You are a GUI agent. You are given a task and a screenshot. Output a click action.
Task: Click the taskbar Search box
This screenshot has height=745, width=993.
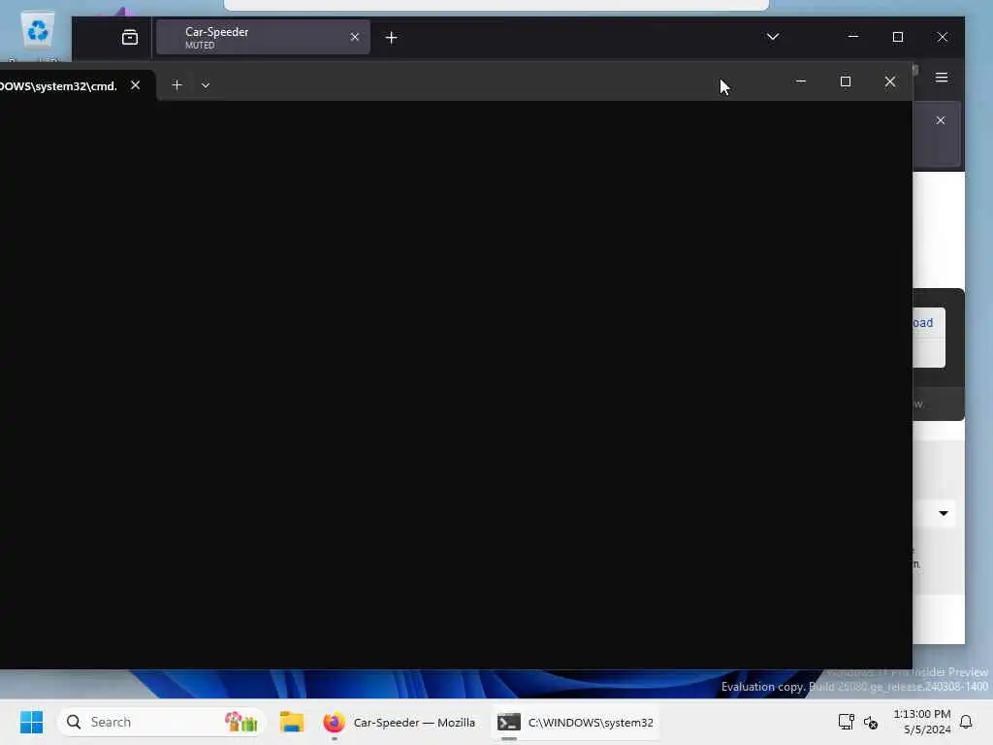(x=161, y=722)
